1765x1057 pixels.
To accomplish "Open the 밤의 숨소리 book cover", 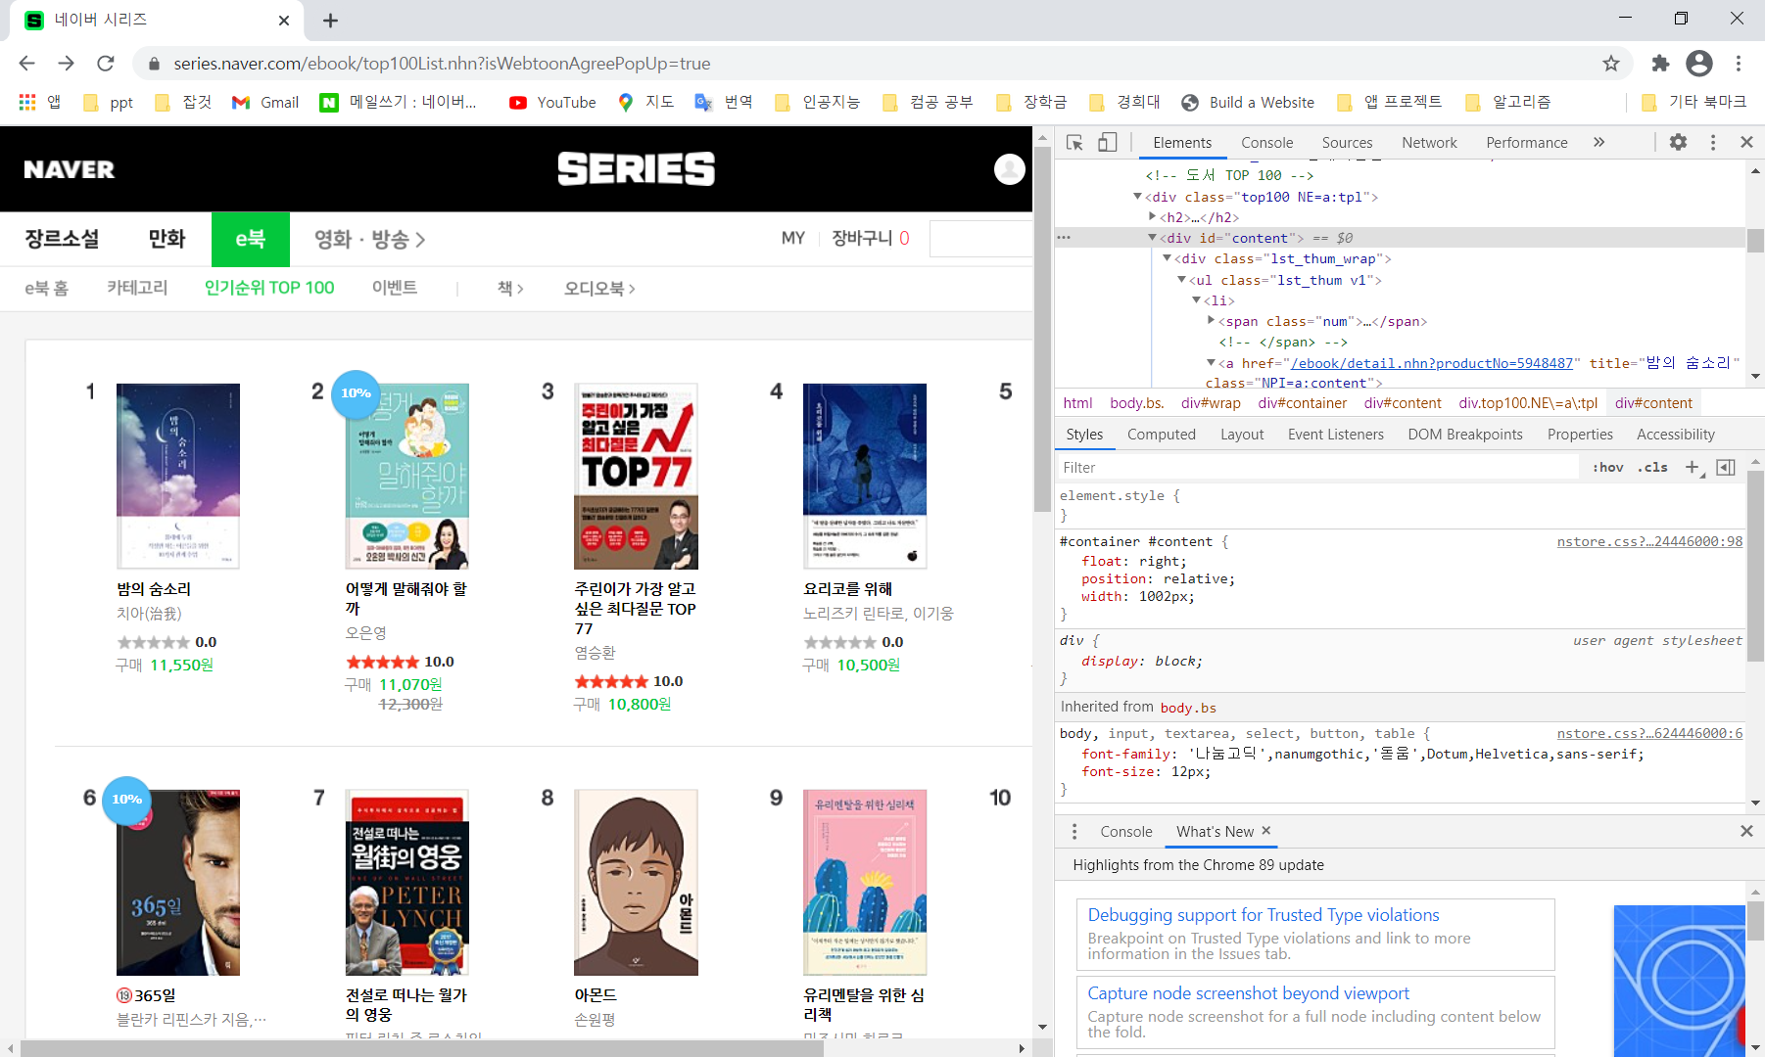I will (x=178, y=476).
